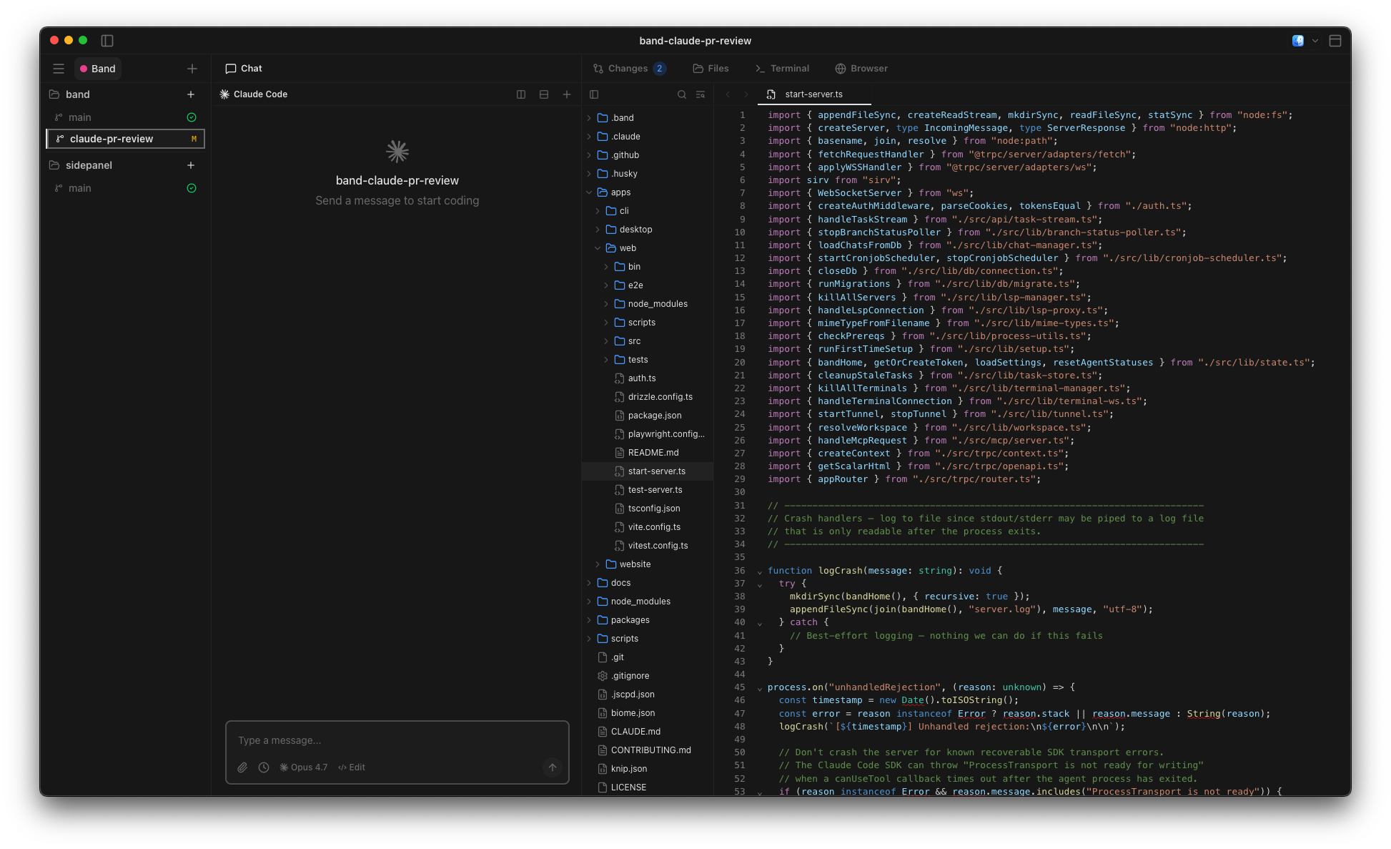The height and width of the screenshot is (849, 1391).
Task: Open test-server.ts file
Action: pyautogui.click(x=648, y=490)
